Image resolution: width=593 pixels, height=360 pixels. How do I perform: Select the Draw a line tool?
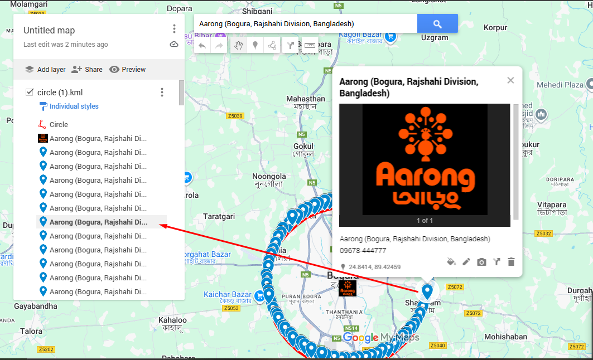tap(272, 46)
